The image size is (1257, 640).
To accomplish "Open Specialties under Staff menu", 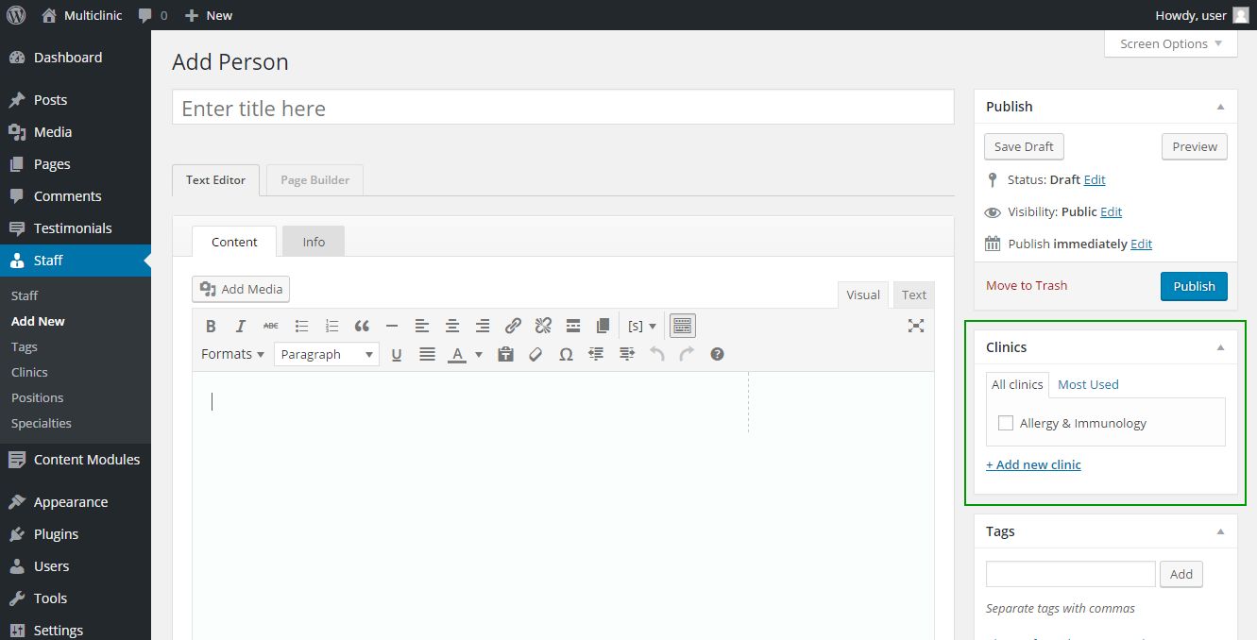I will click(x=42, y=423).
